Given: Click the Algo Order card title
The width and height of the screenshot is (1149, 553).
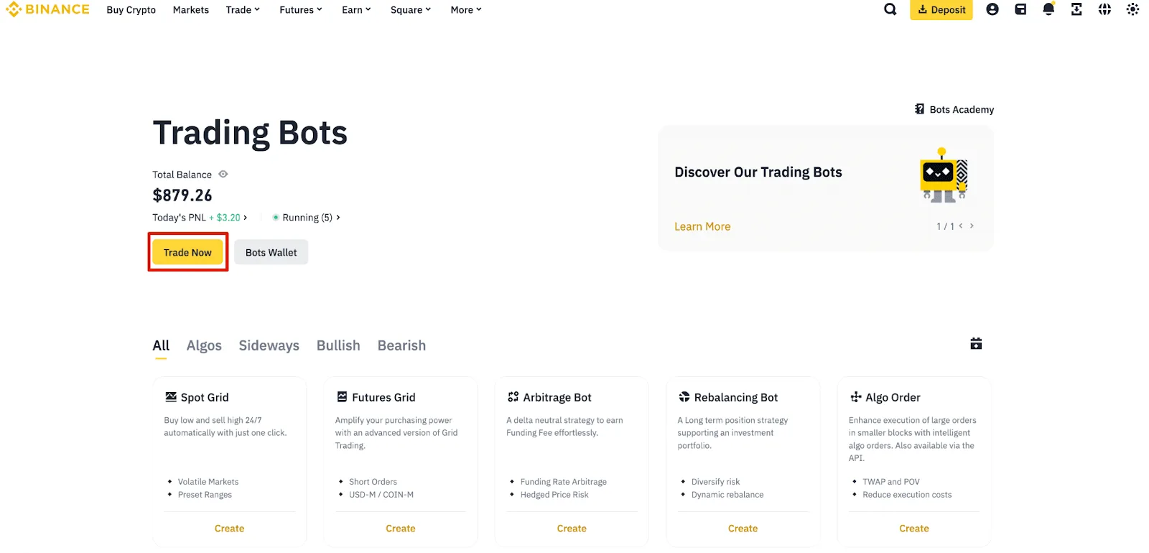Looking at the screenshot, I should point(893,397).
